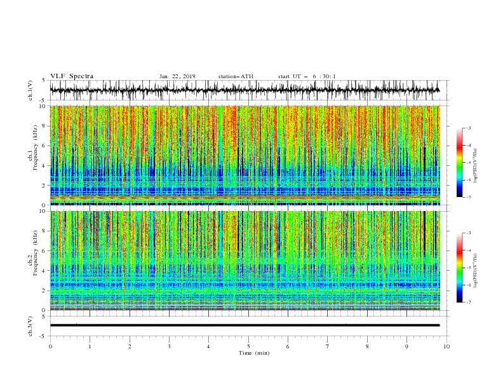Click the log(PSD) label beside ch.1 colorbar

coord(476,166)
